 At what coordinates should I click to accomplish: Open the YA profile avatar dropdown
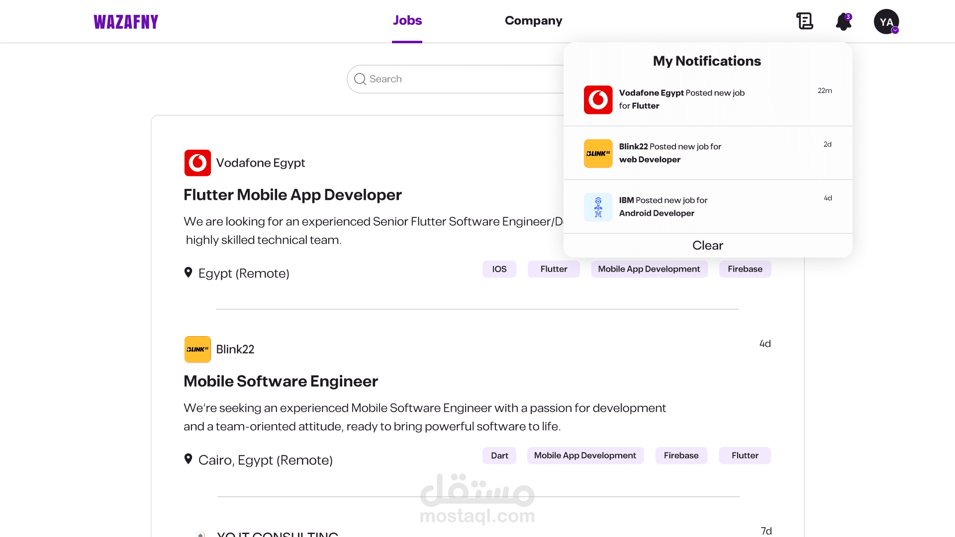pyautogui.click(x=886, y=22)
